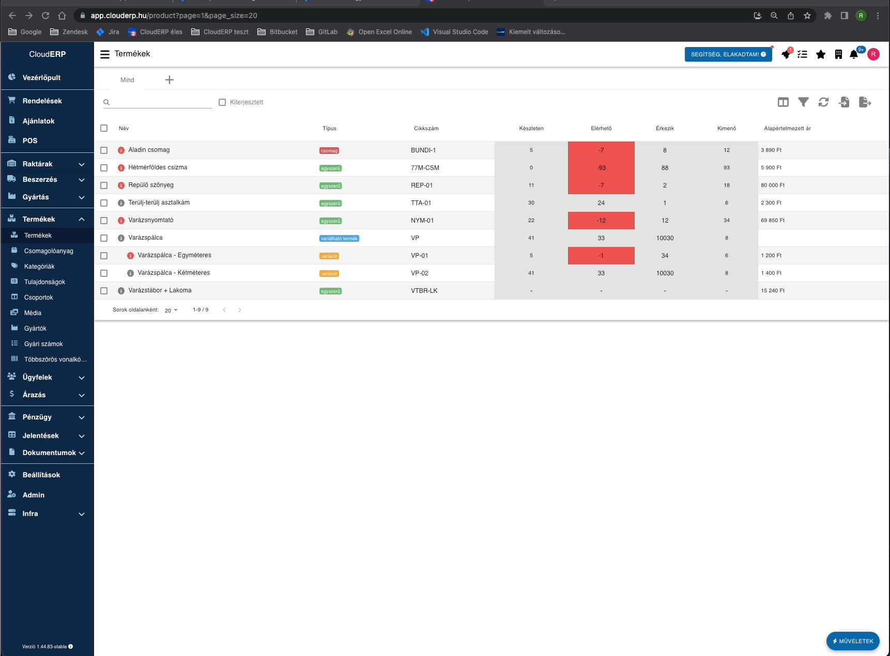
Task: Open the filter funnel icon
Action: point(803,102)
